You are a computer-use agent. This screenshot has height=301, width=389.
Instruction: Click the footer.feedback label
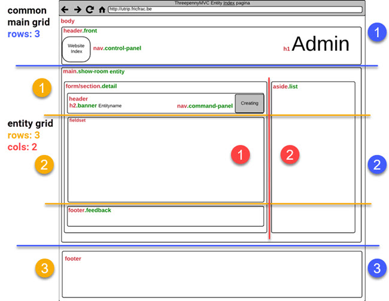coord(89,210)
